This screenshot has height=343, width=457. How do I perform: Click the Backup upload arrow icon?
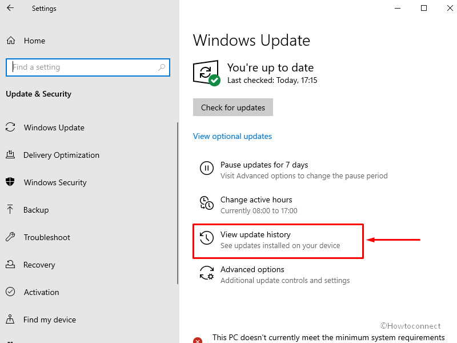coord(10,209)
